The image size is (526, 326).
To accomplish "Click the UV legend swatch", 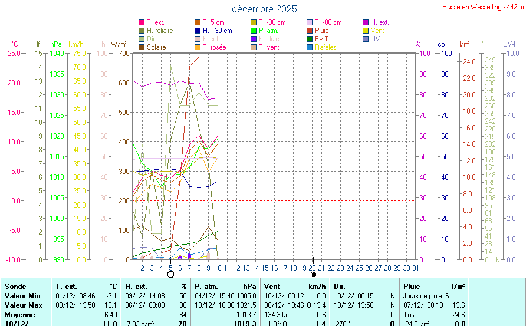I will 366,39.
